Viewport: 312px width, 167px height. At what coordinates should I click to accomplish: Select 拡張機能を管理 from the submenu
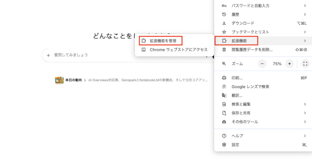tap(163, 41)
